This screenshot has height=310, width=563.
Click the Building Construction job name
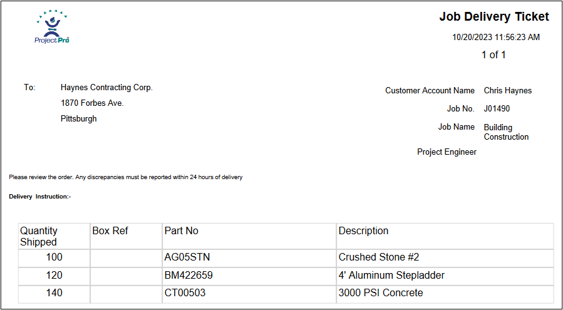[x=506, y=132]
